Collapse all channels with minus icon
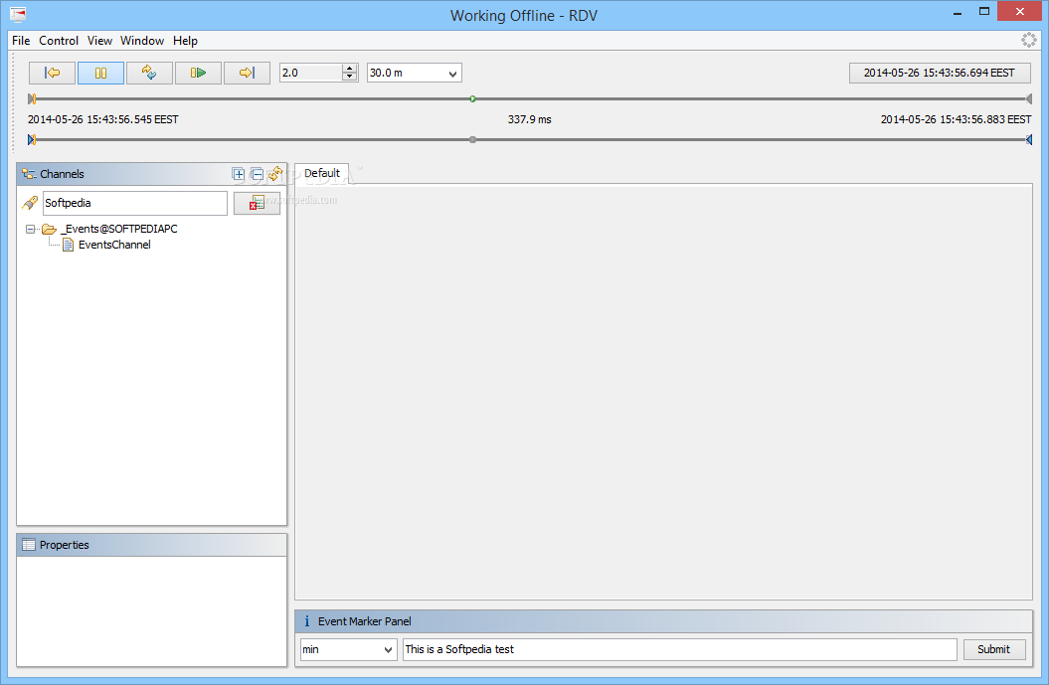This screenshot has height=685, width=1049. tap(257, 174)
